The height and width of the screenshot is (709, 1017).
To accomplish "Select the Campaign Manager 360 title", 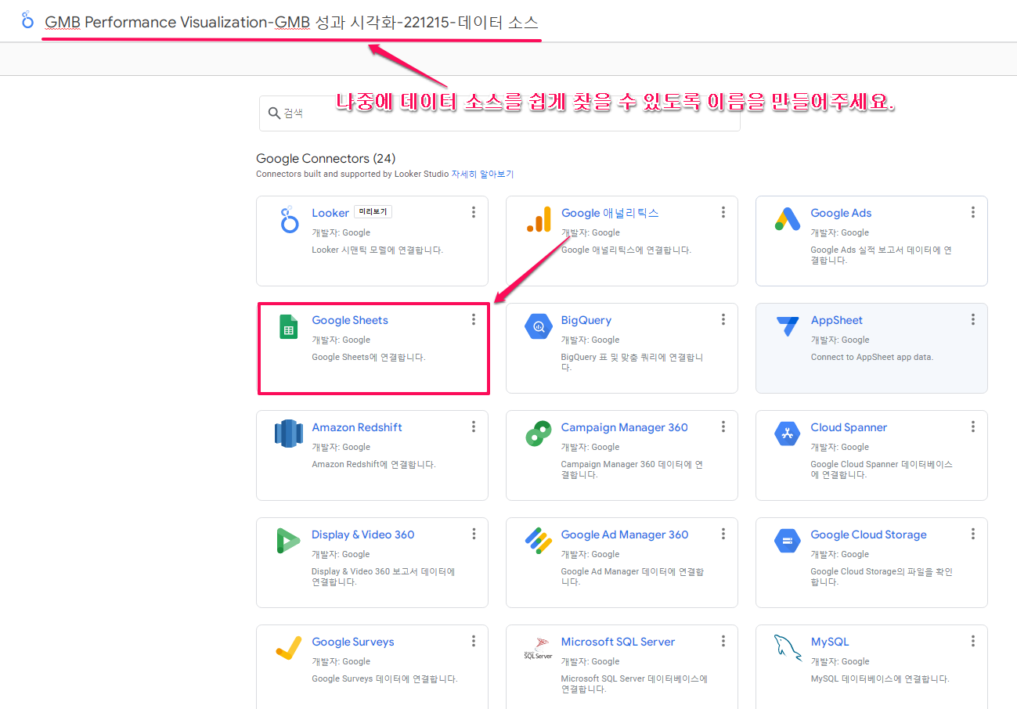I will [625, 427].
